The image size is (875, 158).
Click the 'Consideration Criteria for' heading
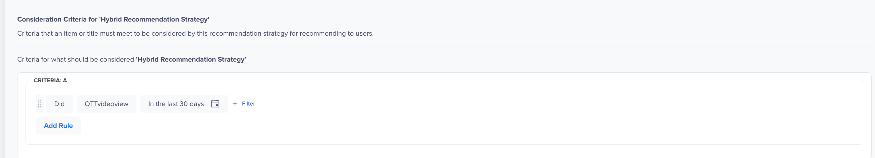pyautogui.click(x=57, y=19)
